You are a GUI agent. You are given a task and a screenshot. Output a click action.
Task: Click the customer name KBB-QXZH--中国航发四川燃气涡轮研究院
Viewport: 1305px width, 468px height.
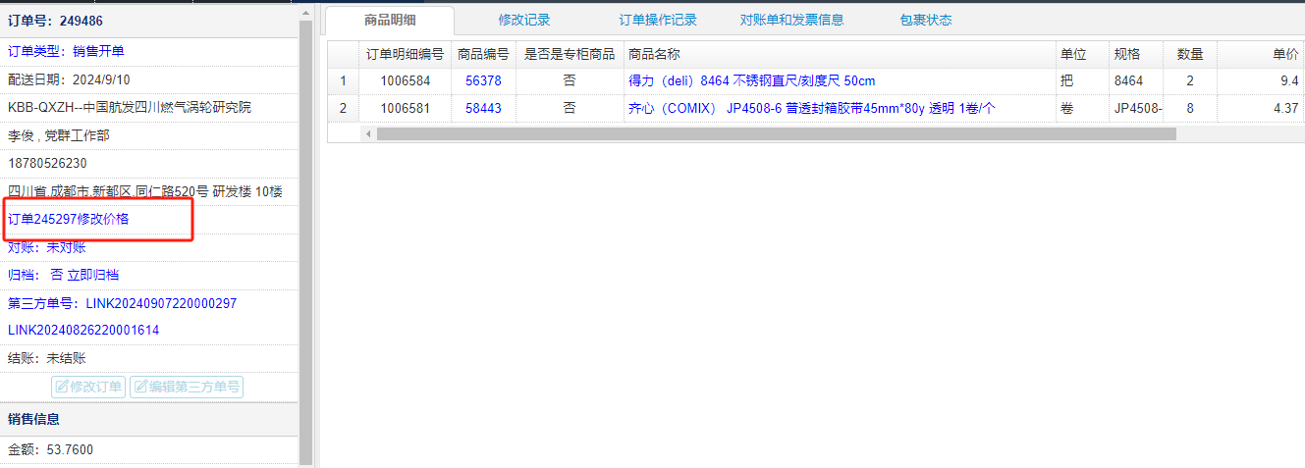[x=130, y=107]
